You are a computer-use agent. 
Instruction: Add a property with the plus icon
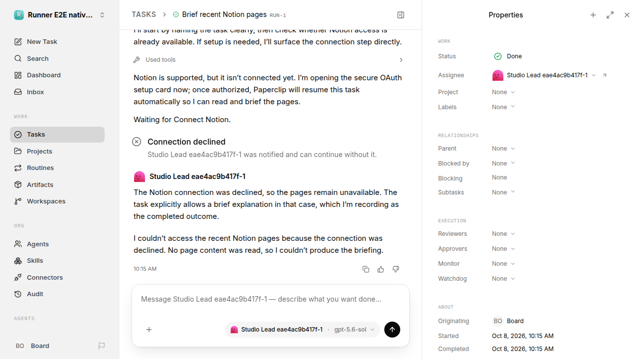pos(593,15)
